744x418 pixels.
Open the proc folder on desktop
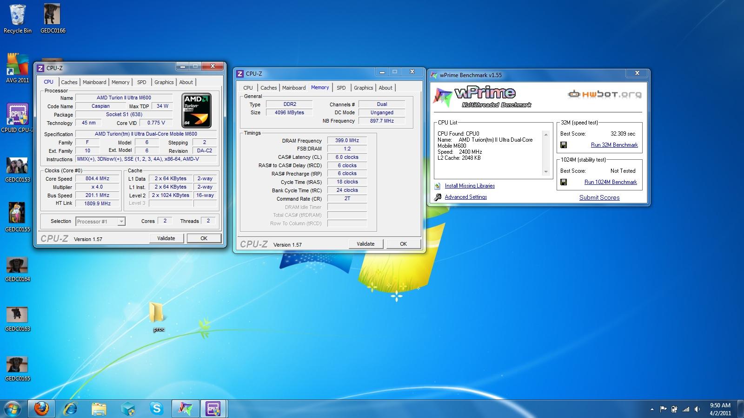click(x=158, y=317)
